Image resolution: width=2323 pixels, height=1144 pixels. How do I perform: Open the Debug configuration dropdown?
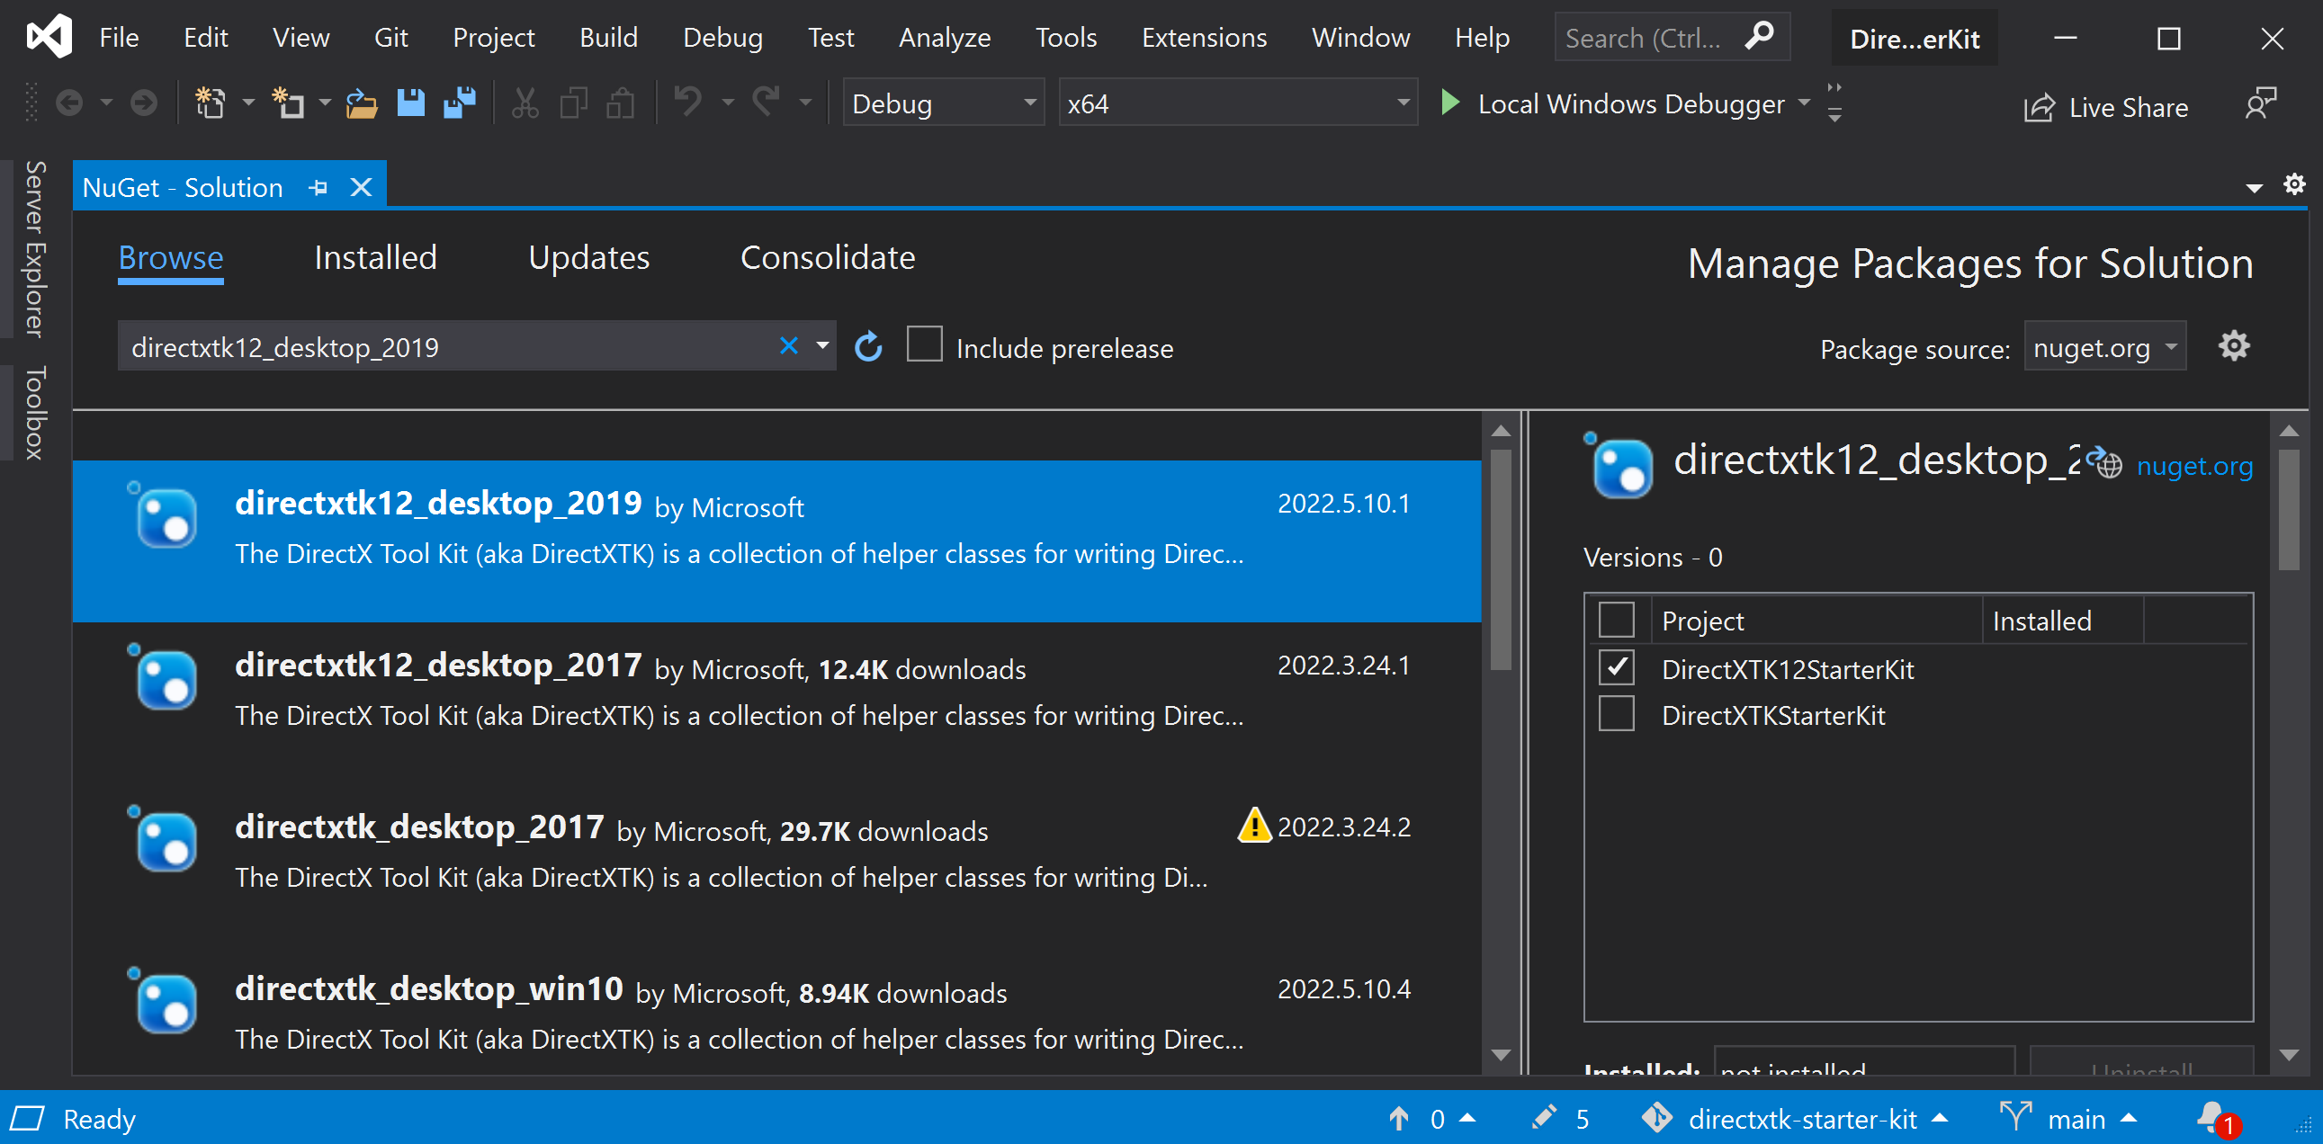coord(943,103)
